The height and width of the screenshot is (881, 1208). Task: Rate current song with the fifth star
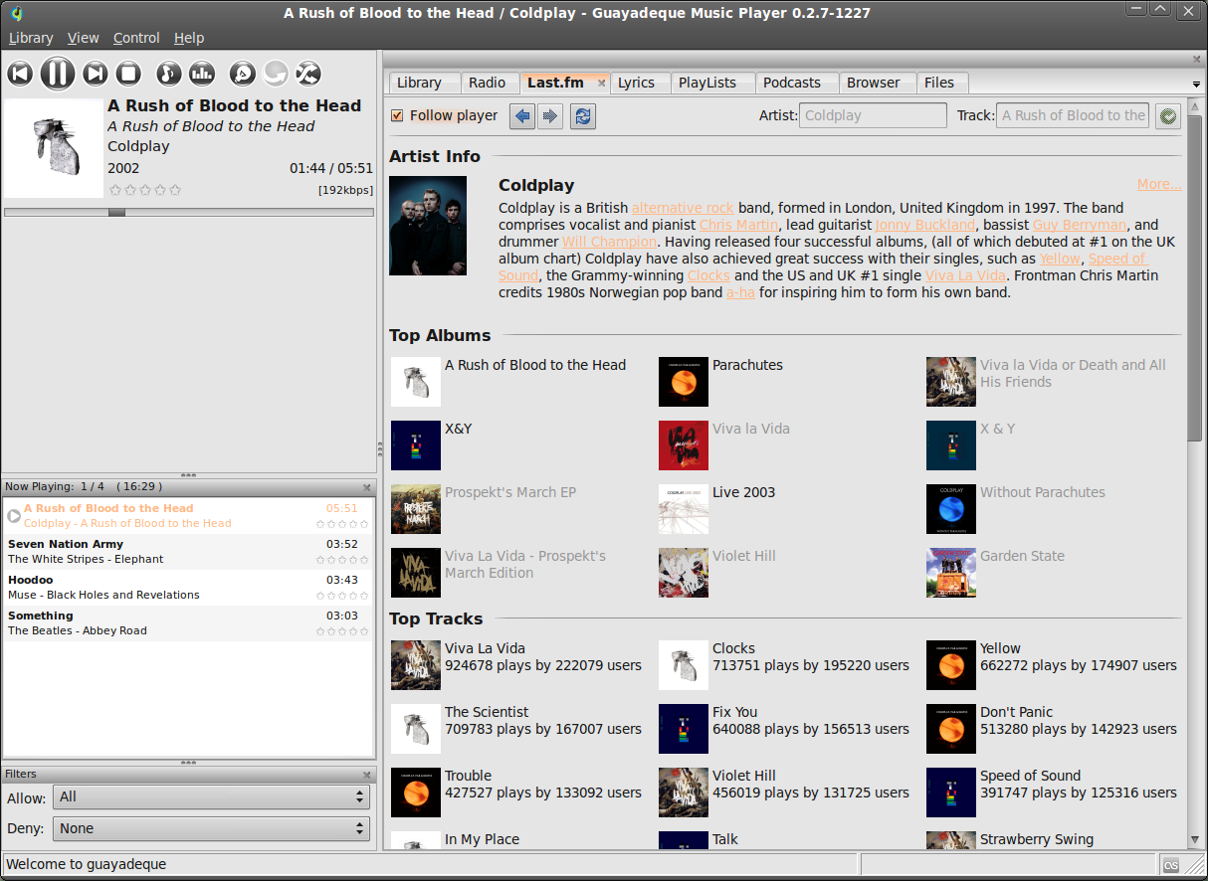coord(176,190)
